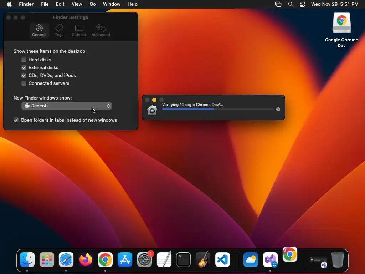Open the Apple menu
The width and height of the screenshot is (365, 274).
tap(9, 4)
